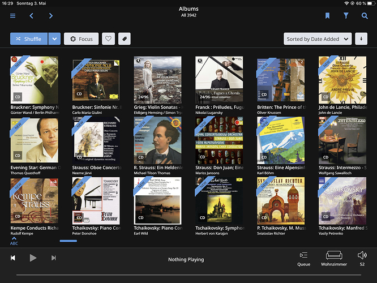Viewport: 377px width, 283px height.
Task: Open John de Lancie album cover
Action: click(342, 80)
